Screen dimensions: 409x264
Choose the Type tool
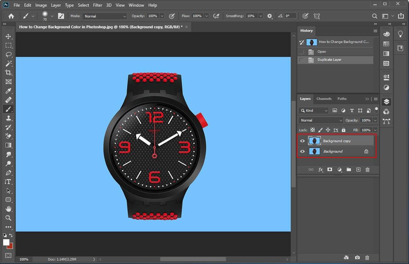tap(8, 182)
